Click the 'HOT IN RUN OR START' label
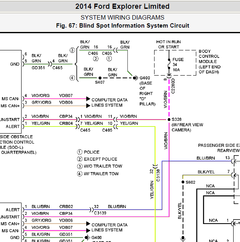Viewport: 240px width, 242px height. pos(169,44)
